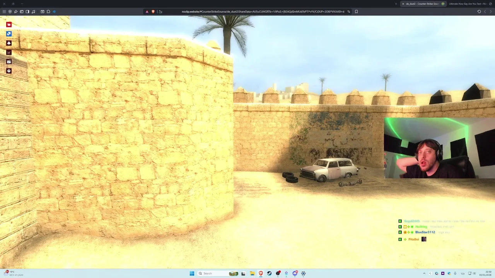Open site settings icon in address bar
This screenshot has width=495, height=278.
click(349, 12)
